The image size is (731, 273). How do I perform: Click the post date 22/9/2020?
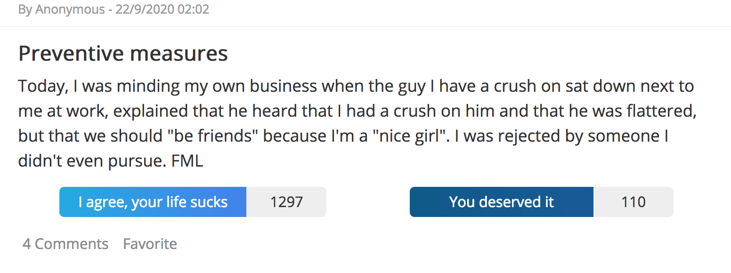[x=145, y=9]
